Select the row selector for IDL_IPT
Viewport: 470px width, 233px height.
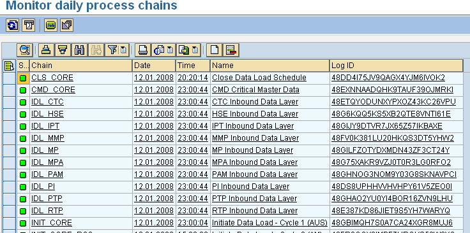point(10,126)
